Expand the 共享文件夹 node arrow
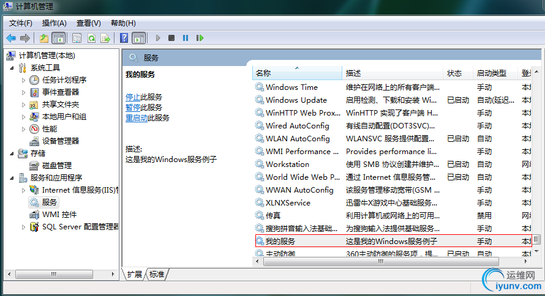This screenshot has height=296, width=545. [23, 105]
